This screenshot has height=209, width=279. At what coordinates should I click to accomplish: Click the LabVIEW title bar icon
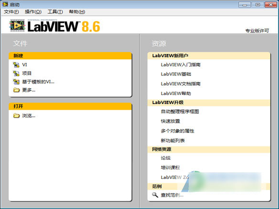[5, 4]
